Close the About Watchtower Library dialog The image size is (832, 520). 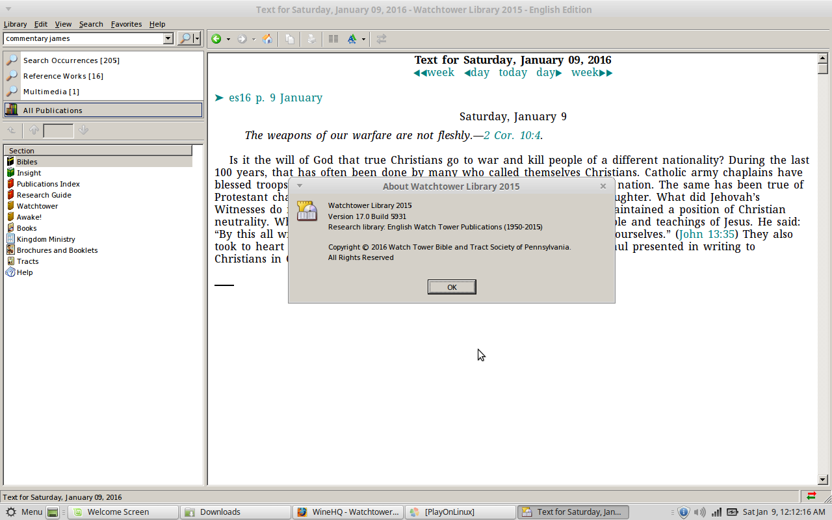click(x=603, y=186)
